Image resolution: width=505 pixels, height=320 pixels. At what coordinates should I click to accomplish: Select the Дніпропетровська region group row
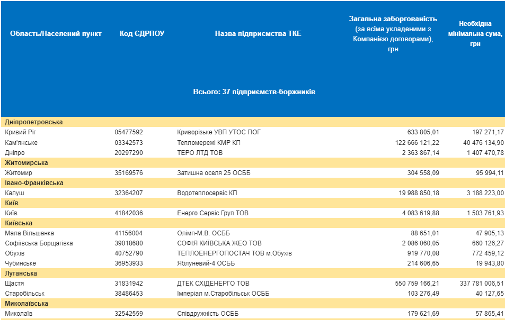[x=34, y=122]
